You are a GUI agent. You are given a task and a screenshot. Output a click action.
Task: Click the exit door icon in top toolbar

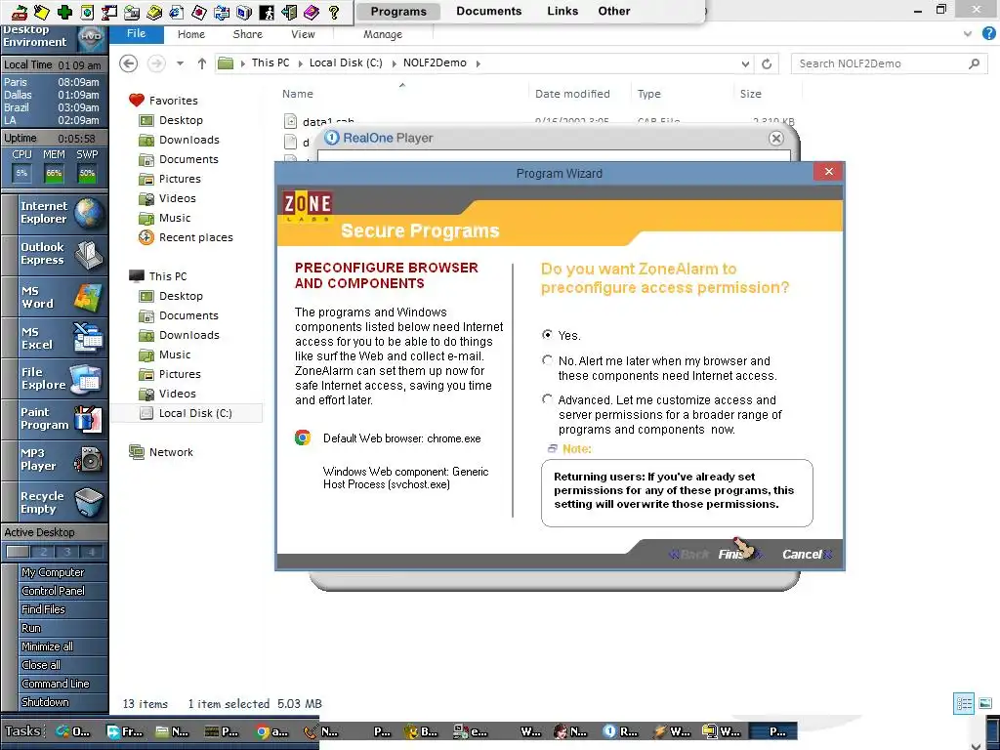289,12
